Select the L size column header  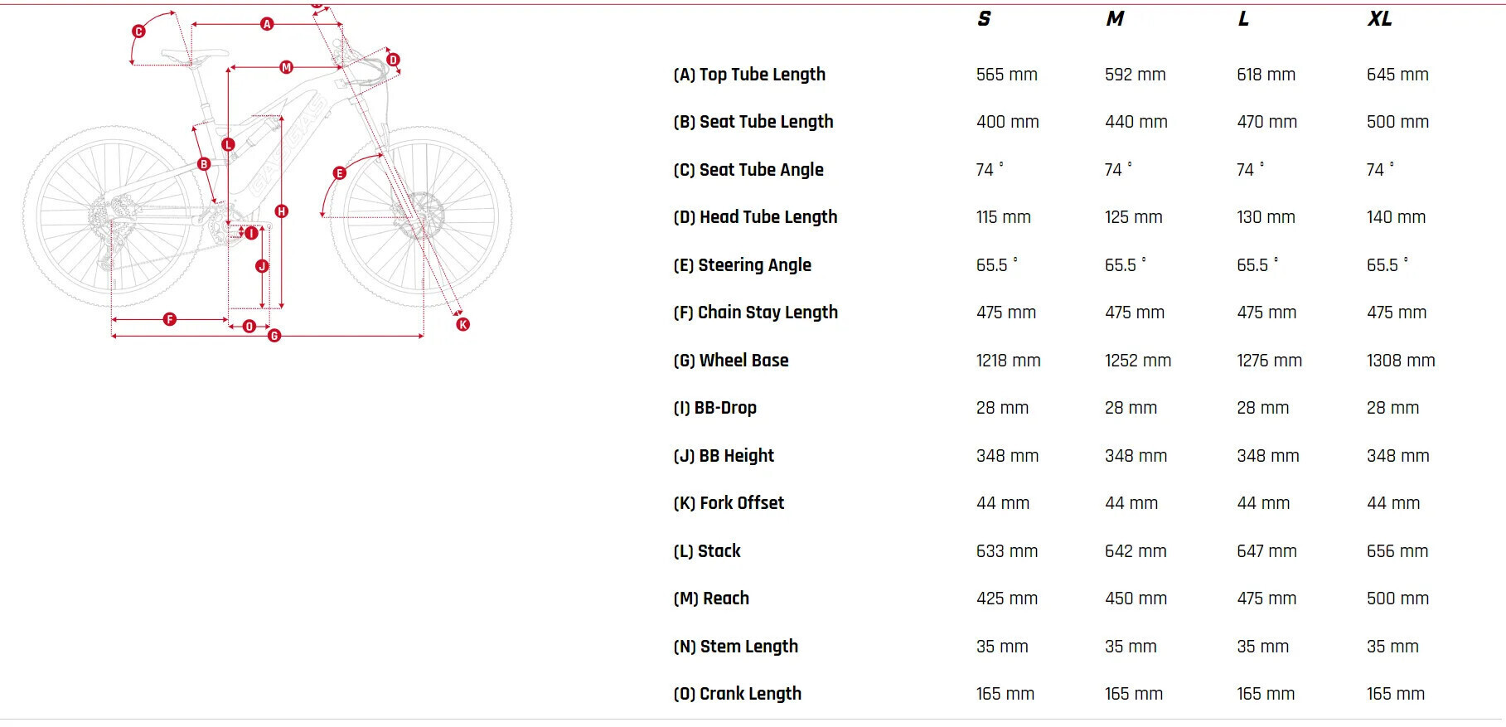pyautogui.click(x=1243, y=19)
